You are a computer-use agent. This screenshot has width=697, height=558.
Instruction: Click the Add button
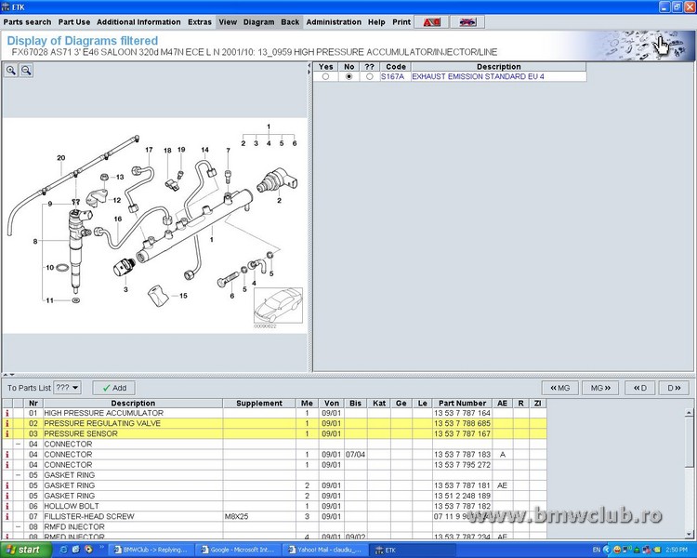(114, 388)
